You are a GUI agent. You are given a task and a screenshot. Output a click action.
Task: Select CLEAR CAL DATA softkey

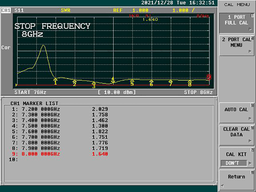coord(236,135)
